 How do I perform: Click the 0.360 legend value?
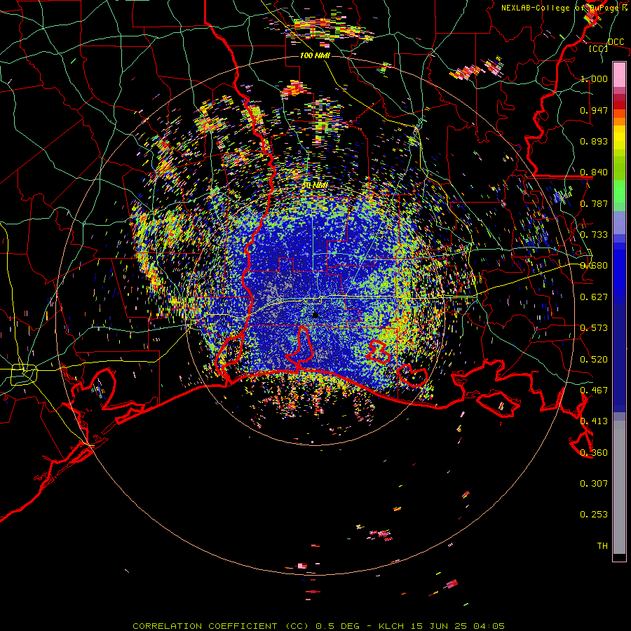tap(594, 453)
